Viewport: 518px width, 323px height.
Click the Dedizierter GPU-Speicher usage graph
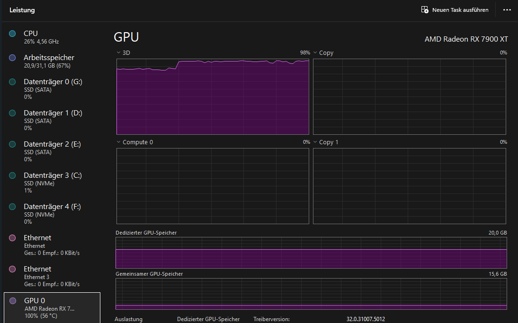pos(311,253)
